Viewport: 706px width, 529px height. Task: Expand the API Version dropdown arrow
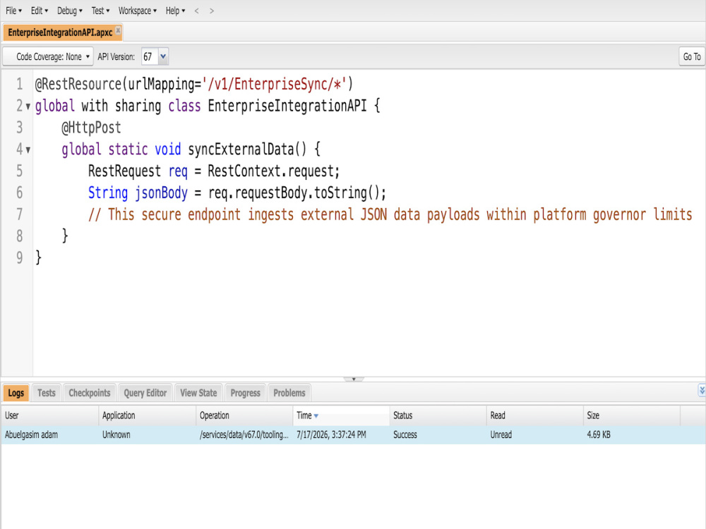[x=163, y=56]
